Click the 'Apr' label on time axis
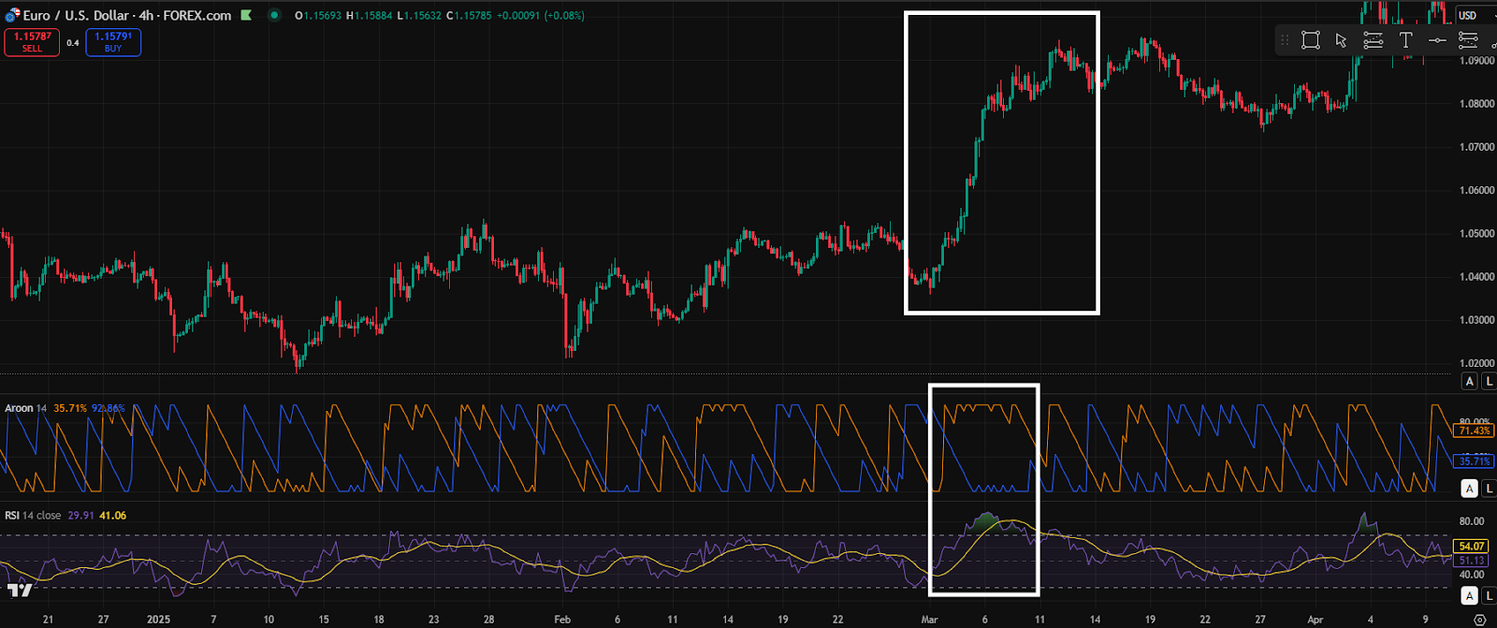1497x628 pixels. point(1315,620)
